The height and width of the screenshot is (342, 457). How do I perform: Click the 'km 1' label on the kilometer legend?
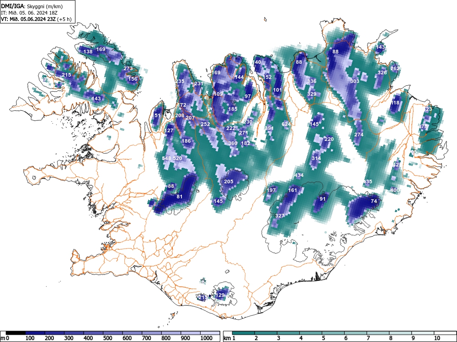229,338
